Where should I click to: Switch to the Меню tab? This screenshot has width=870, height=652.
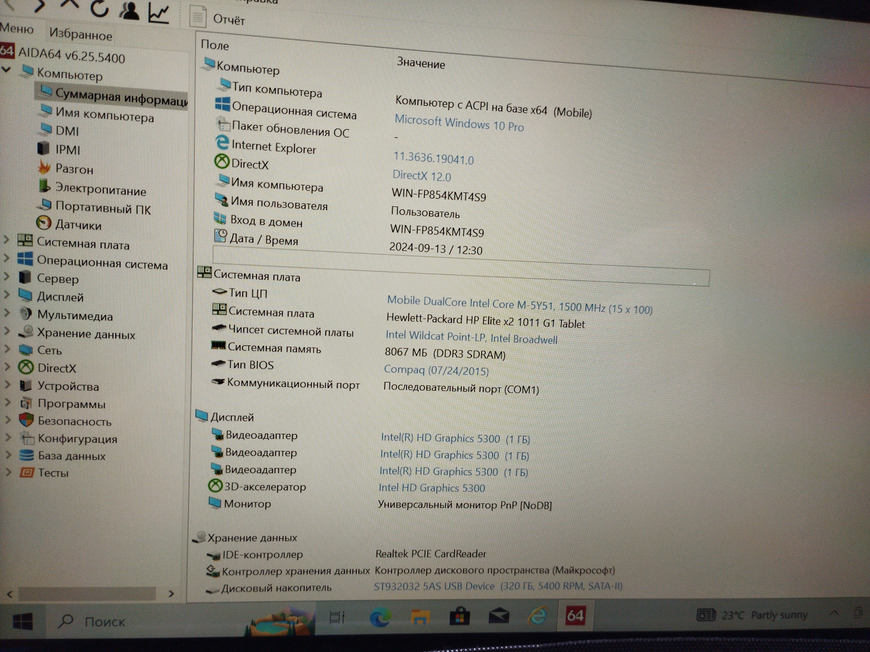(17, 29)
